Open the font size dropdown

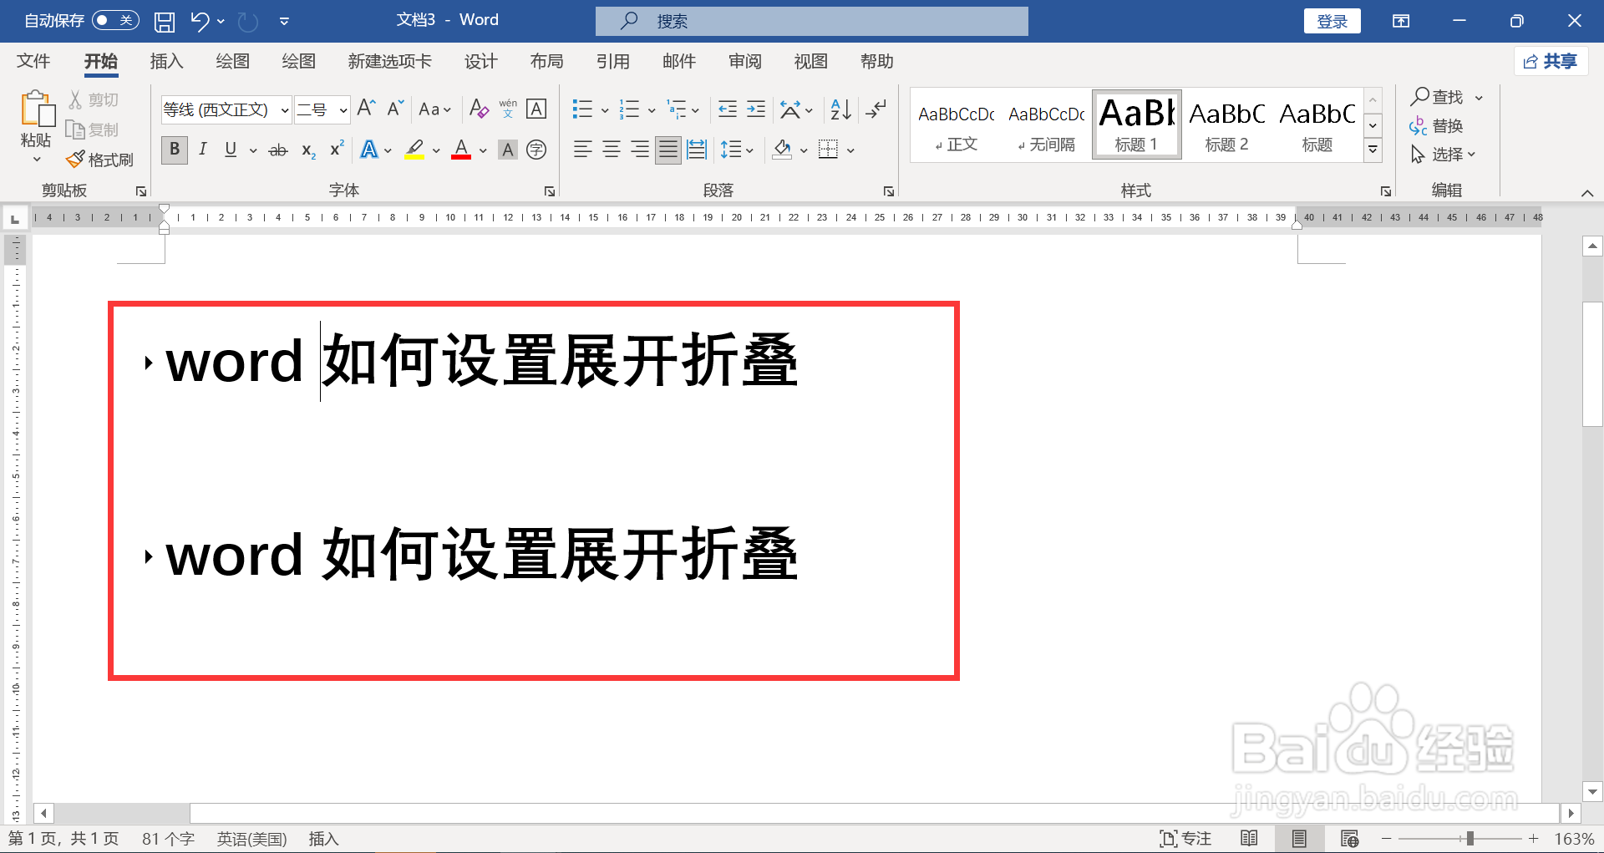coord(343,110)
